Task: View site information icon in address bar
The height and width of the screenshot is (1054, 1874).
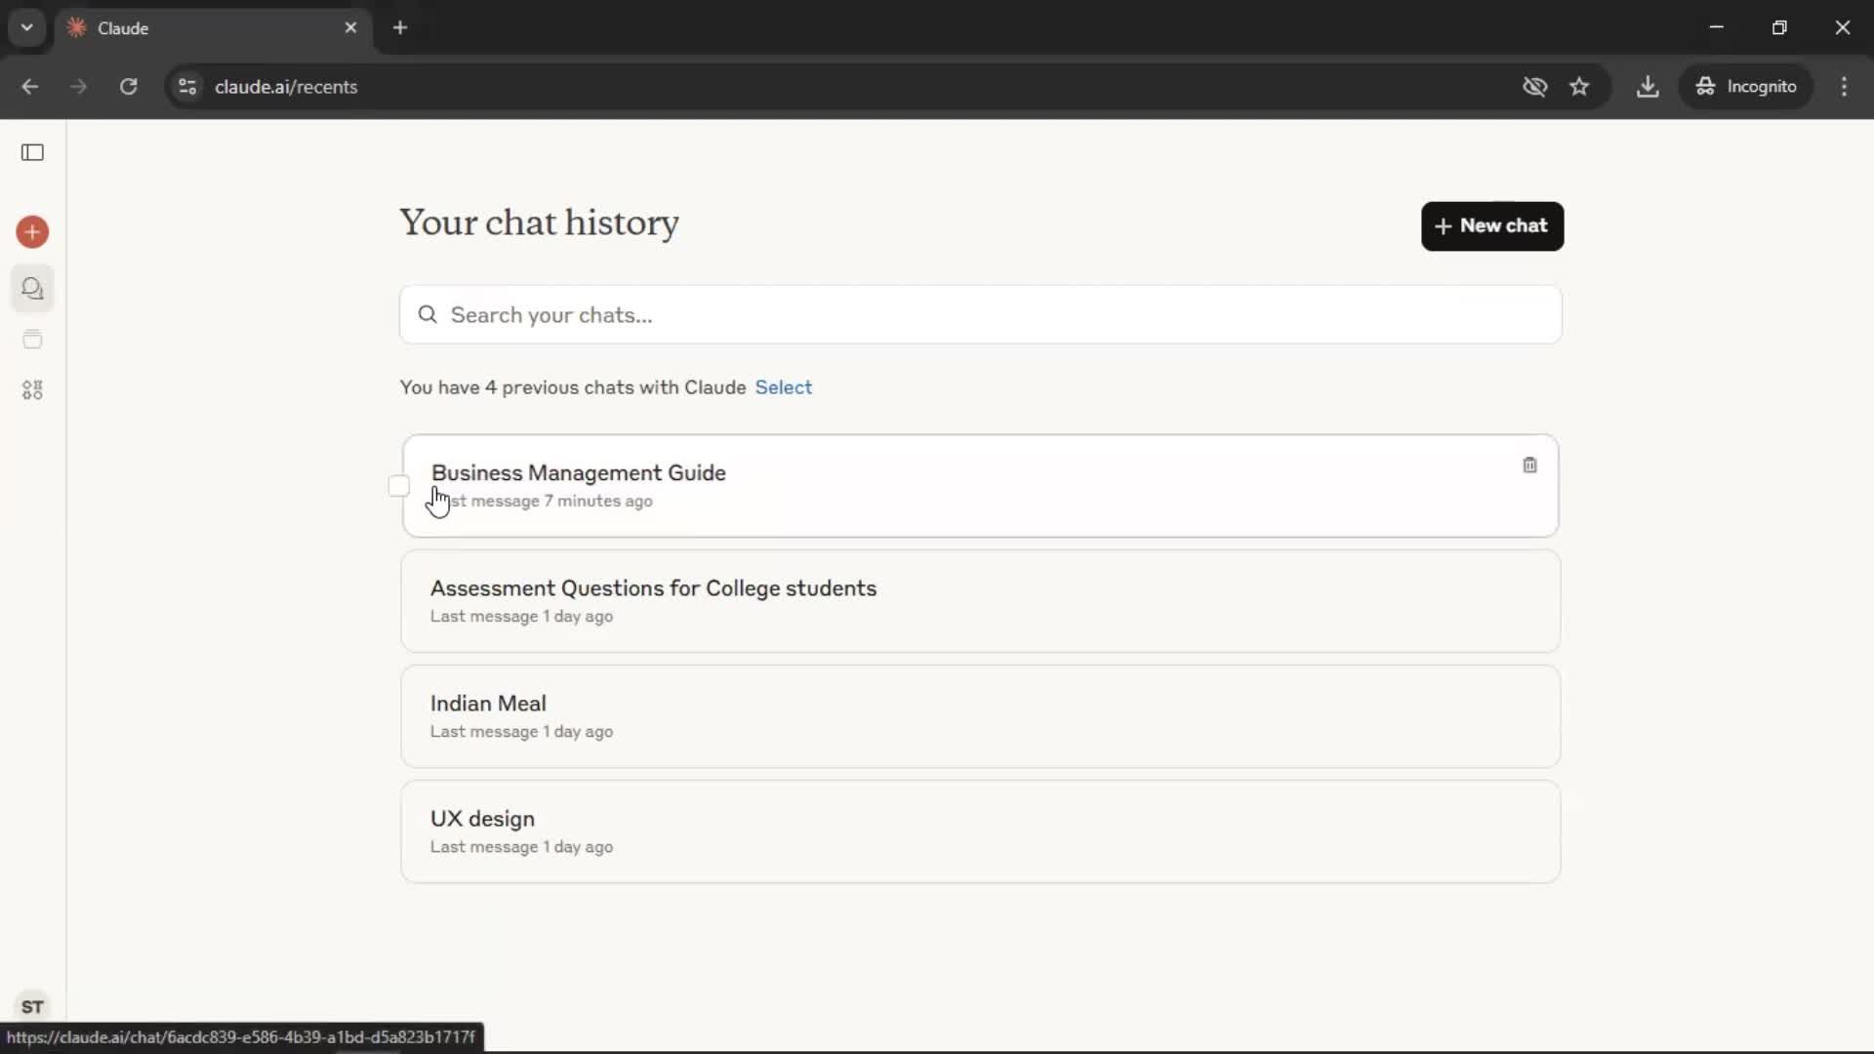Action: point(187,87)
